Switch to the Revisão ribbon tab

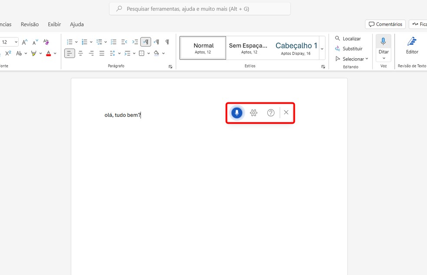point(30,24)
